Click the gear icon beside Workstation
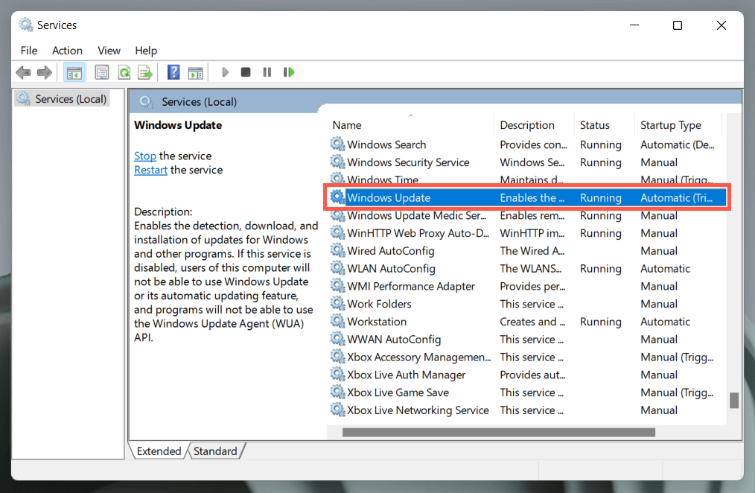This screenshot has height=493, width=755. (337, 321)
